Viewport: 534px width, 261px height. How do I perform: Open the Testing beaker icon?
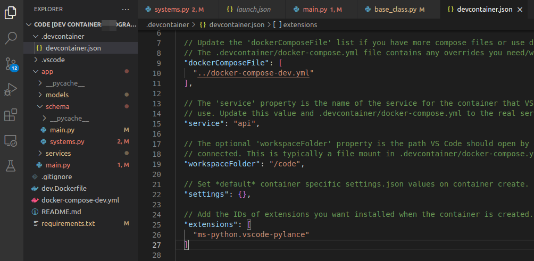pyautogui.click(x=11, y=166)
